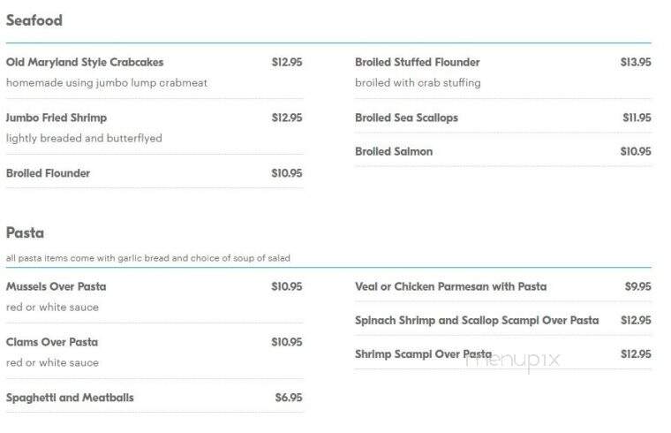Click the Seafood section heading
Image resolution: width=671 pixels, height=433 pixels.
(x=34, y=20)
